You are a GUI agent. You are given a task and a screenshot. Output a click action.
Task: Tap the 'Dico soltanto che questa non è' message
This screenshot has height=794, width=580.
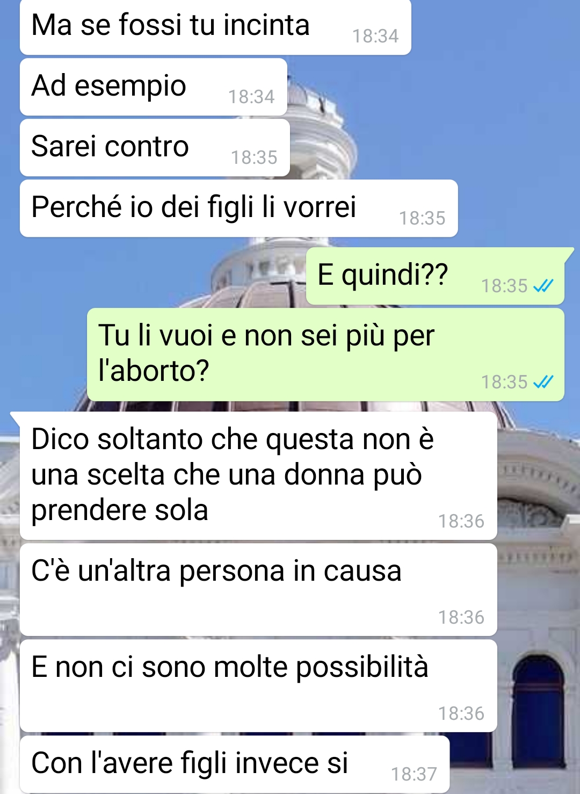click(258, 476)
